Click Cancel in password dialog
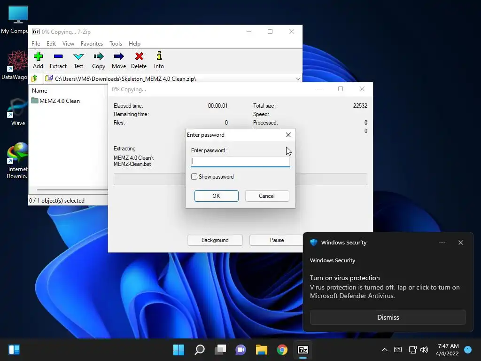The width and height of the screenshot is (481, 361). (267, 196)
